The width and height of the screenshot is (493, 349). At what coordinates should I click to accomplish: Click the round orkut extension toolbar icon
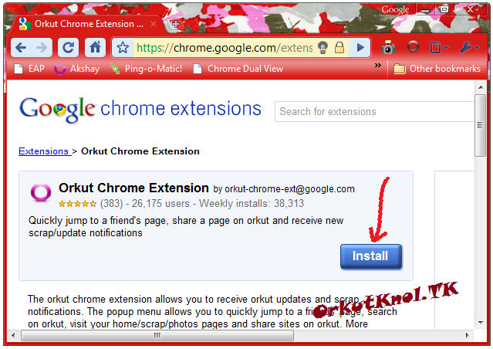click(x=413, y=47)
